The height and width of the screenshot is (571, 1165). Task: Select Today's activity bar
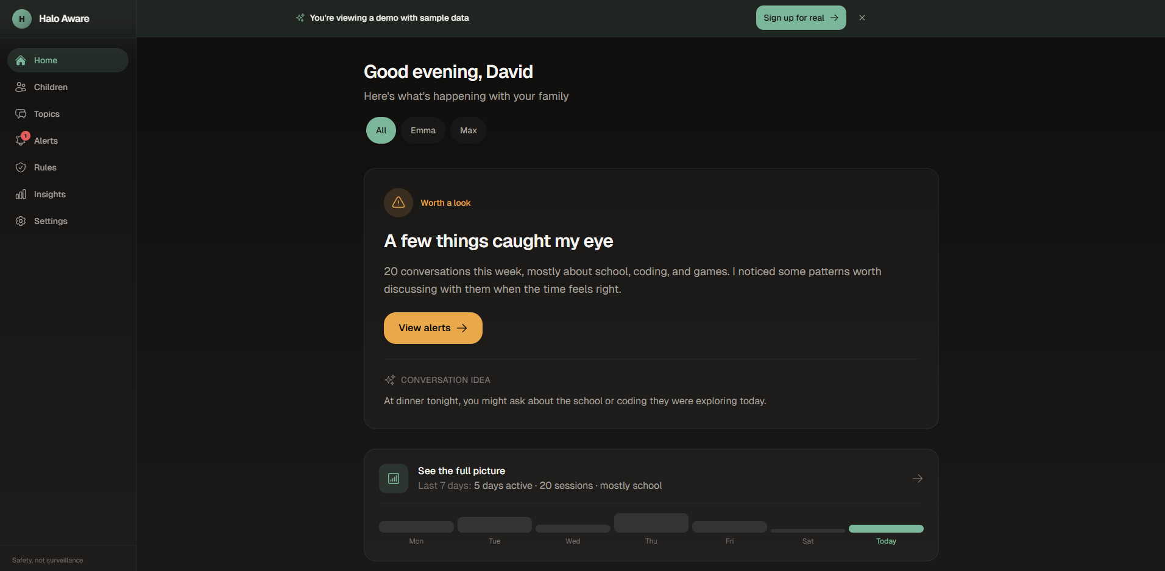(886, 528)
